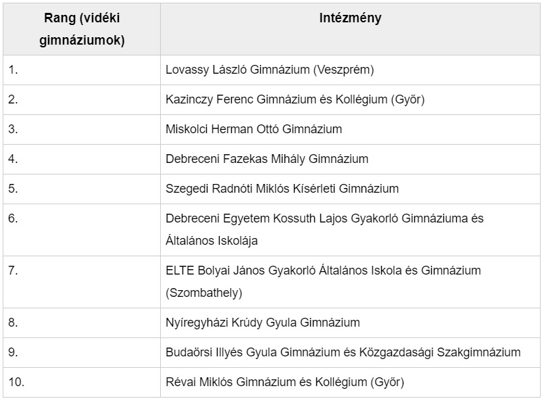This screenshot has height=401, width=544.
Task: Click the rank cell numbered 3.
Action: tap(13, 129)
